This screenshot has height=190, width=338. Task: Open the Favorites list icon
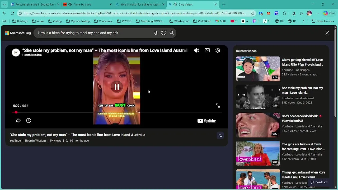[x=301, y=13]
